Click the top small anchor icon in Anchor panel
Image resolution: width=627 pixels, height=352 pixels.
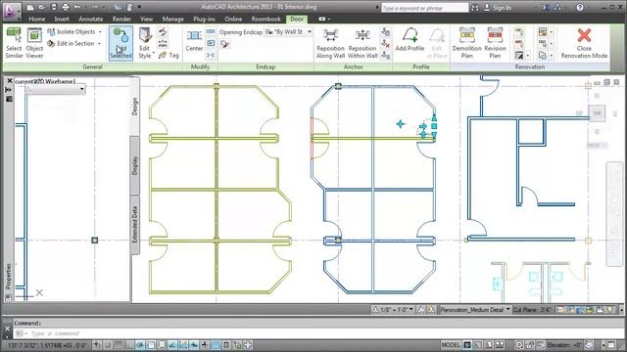tap(385, 31)
